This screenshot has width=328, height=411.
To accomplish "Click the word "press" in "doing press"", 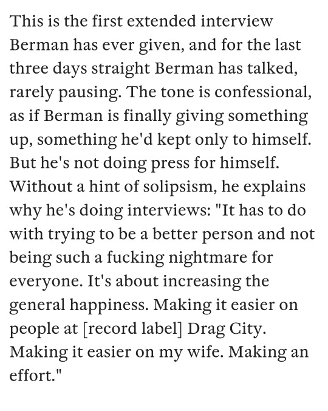I will click(x=170, y=164).
